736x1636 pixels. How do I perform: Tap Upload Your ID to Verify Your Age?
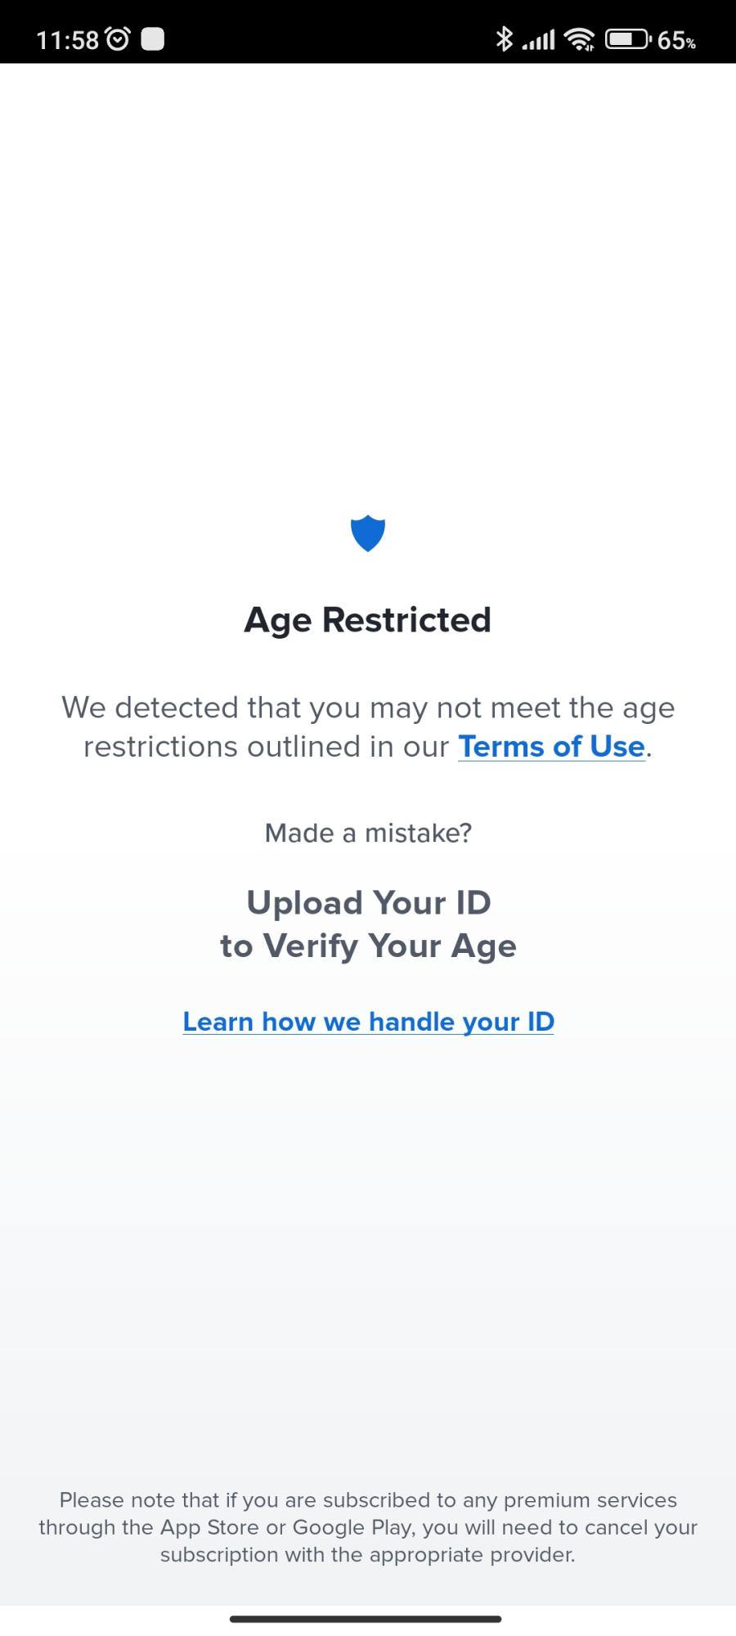click(x=368, y=923)
